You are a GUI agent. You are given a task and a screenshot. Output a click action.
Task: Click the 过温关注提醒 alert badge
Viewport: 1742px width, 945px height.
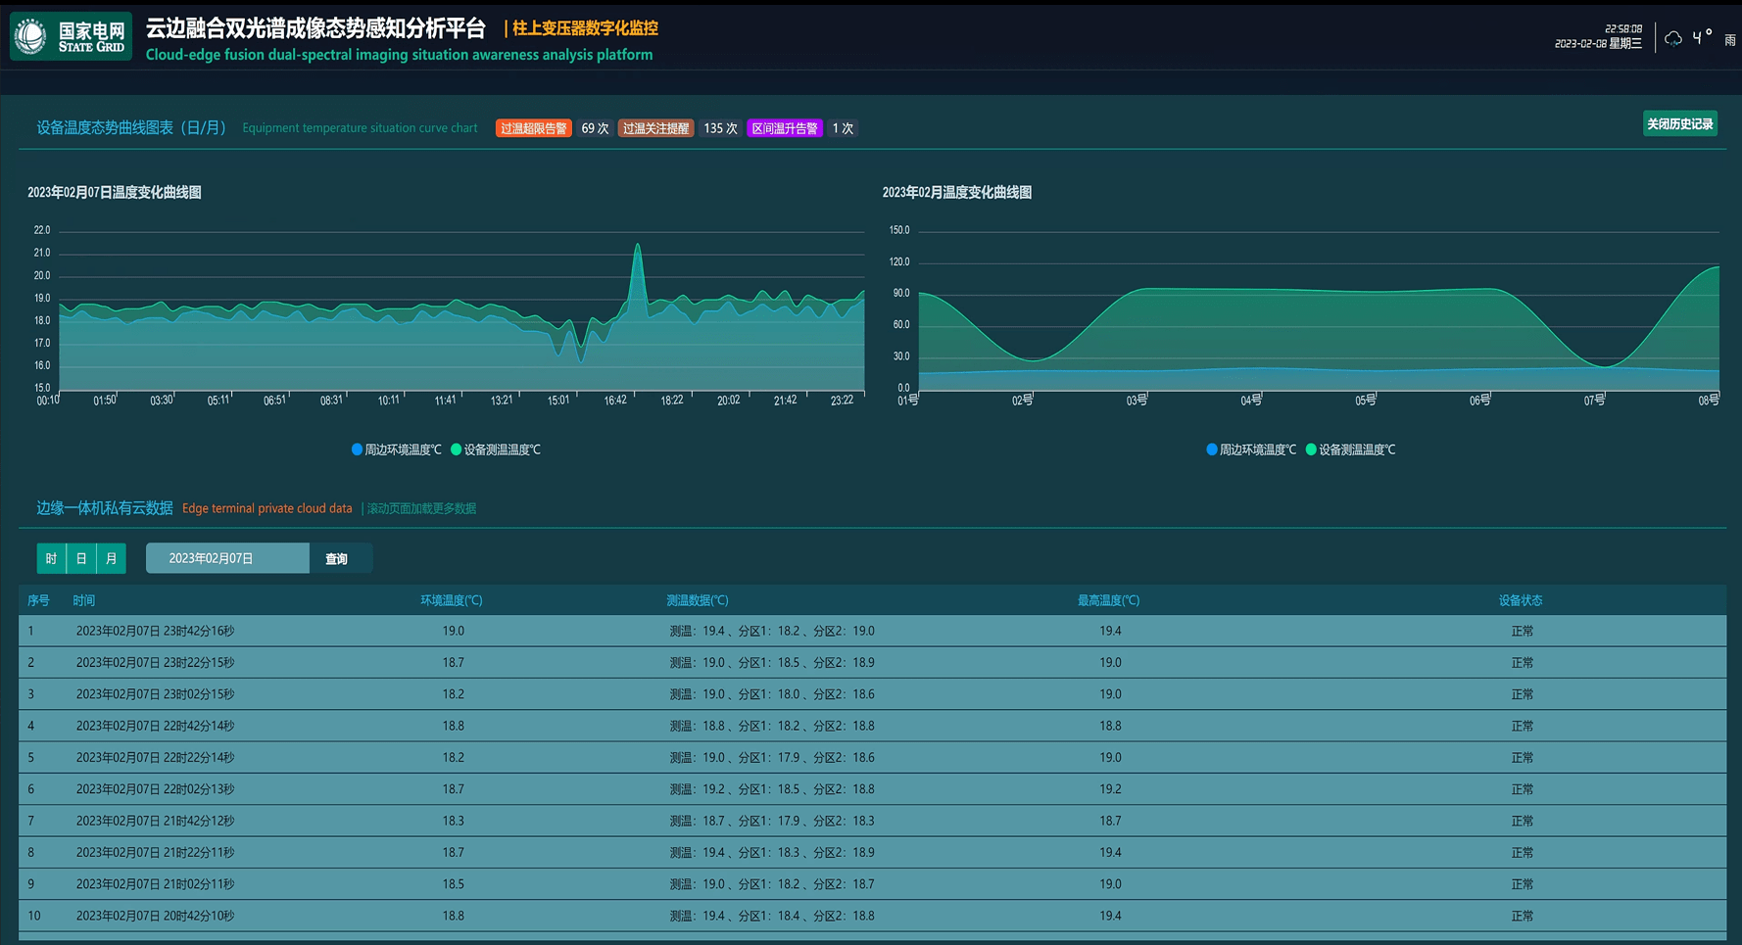point(655,128)
